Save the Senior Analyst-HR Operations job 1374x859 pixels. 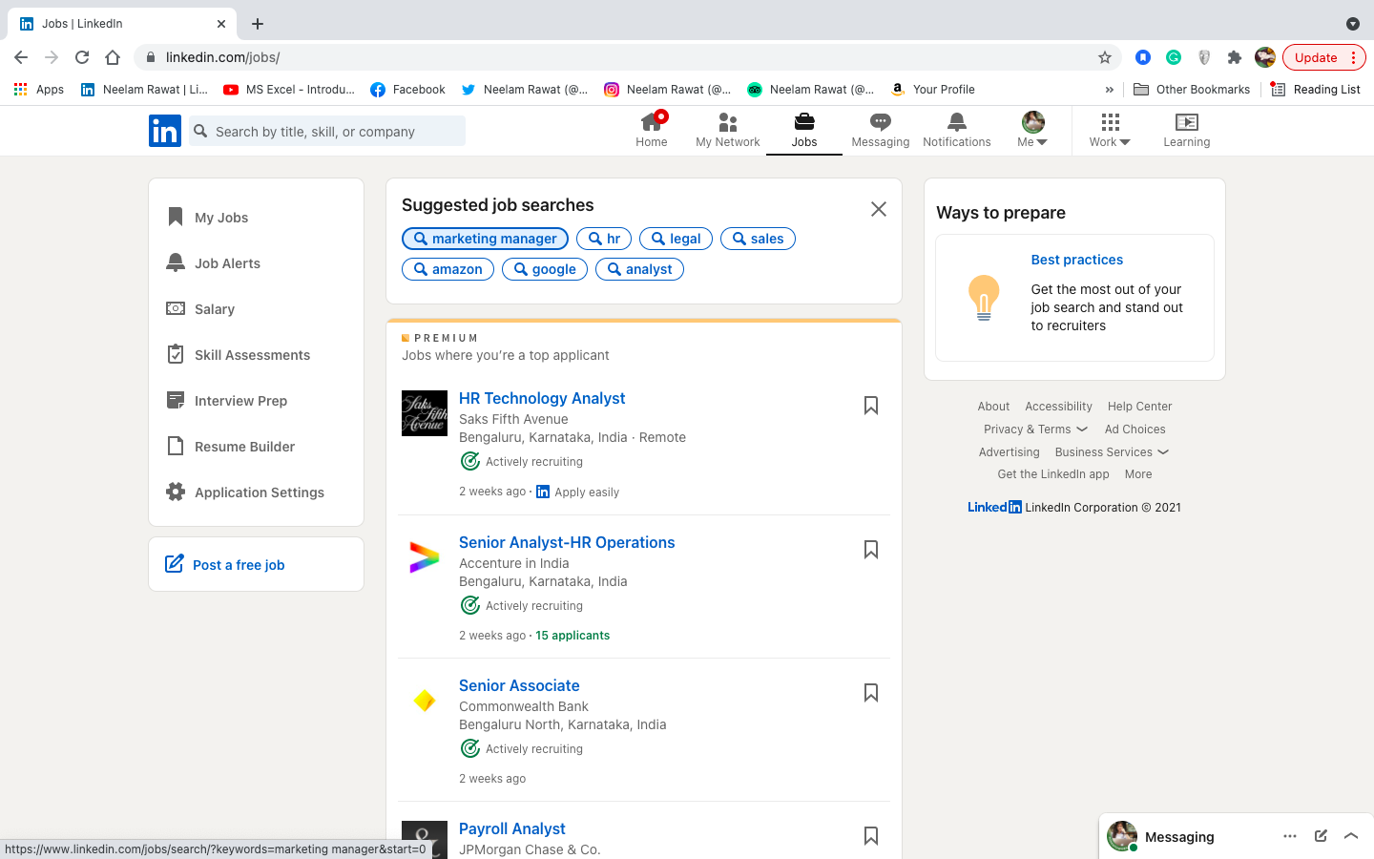[x=871, y=550]
